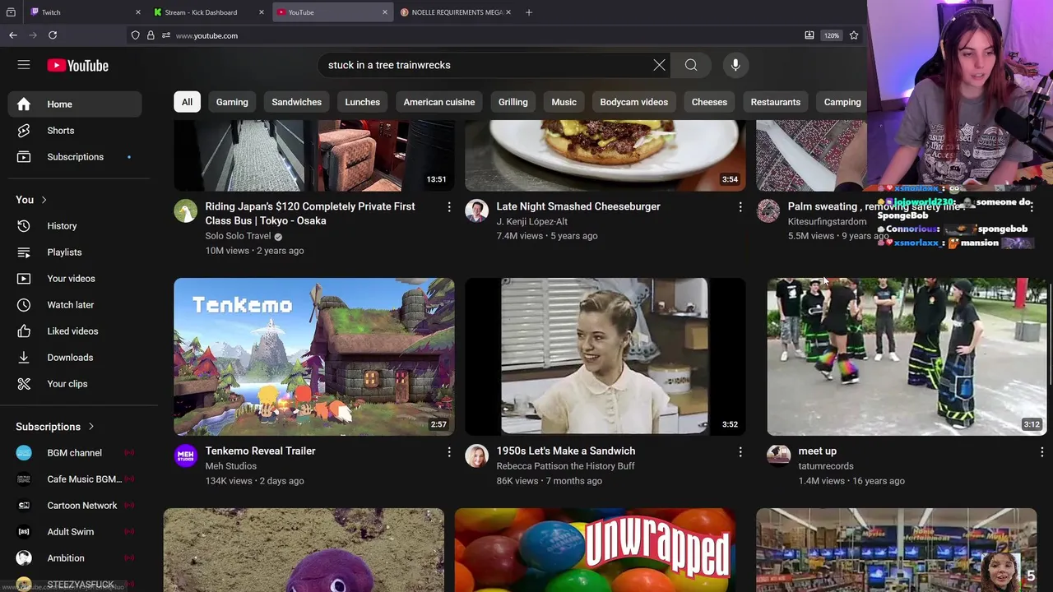Image resolution: width=1053 pixels, height=592 pixels.
Task: Open Cartoon Network subscription
Action: 75,506
